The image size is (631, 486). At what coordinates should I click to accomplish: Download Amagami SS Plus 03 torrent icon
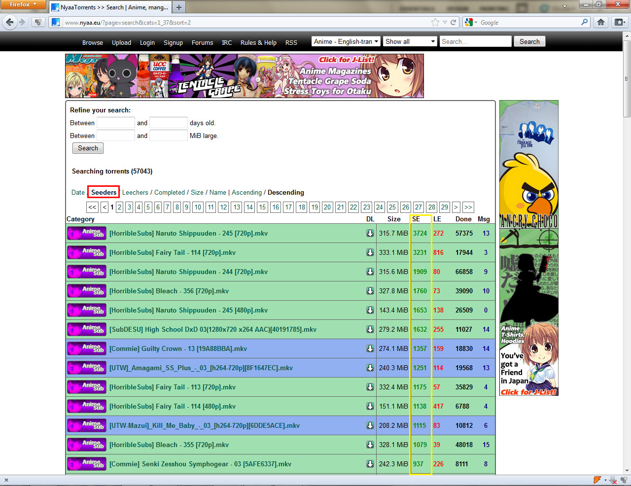370,368
